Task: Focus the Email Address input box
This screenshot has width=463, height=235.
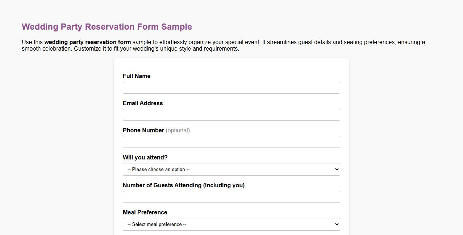Action: [x=231, y=115]
